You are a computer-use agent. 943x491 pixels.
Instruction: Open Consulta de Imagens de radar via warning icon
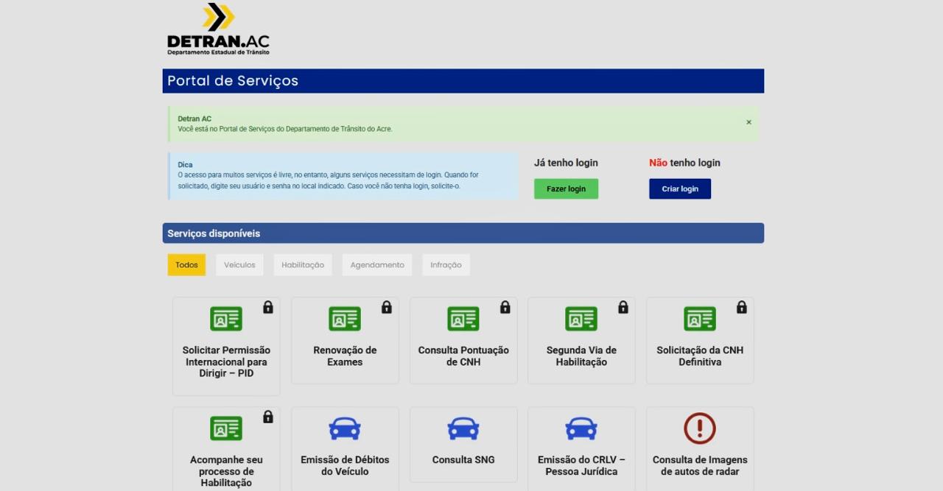click(700, 428)
